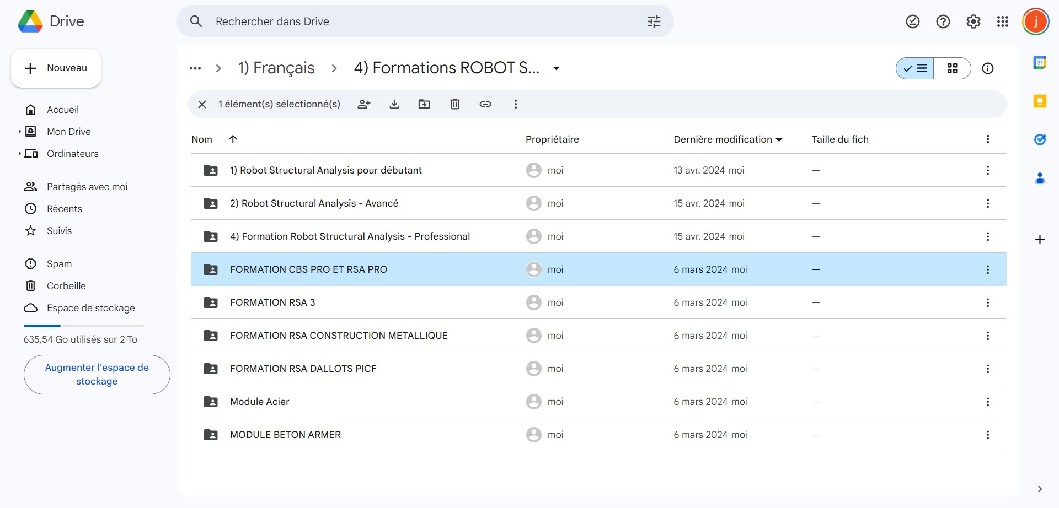Image resolution: width=1059 pixels, height=508 pixels.
Task: Open Ordinateurs in sidebar
Action: tap(73, 154)
